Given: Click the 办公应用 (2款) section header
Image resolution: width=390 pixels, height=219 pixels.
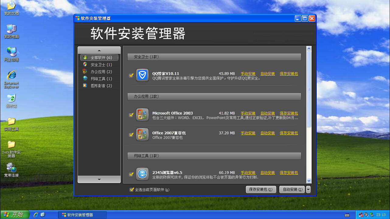Looking at the screenshot, I should pos(214,97).
